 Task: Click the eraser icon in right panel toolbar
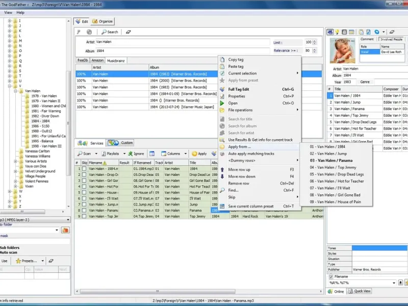tap(391, 32)
